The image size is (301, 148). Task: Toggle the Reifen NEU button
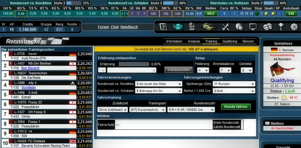[x=210, y=14]
